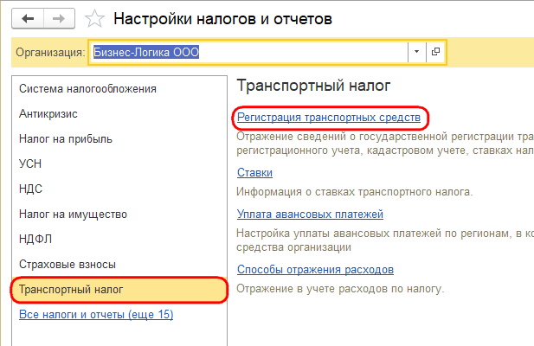534x346 pixels.
Task: Open НДФЛ section
Action: (x=119, y=239)
